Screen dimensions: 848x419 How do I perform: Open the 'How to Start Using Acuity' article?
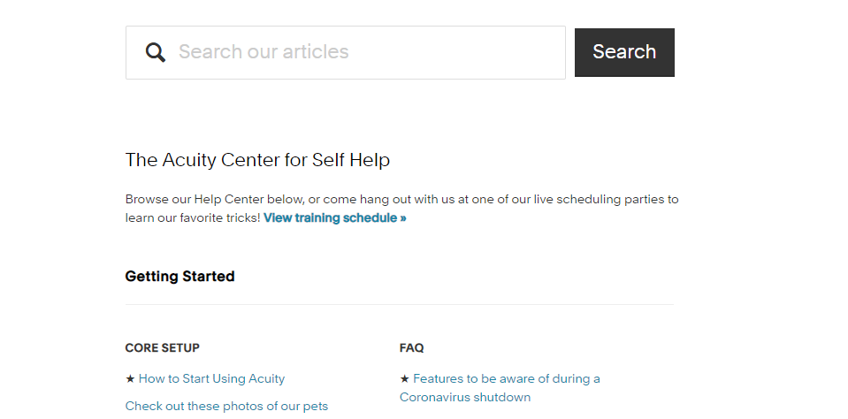(211, 378)
